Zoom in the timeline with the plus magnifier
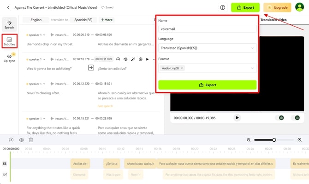Image resolution: width=309 pixels, height=184 pixels. [x=299, y=140]
